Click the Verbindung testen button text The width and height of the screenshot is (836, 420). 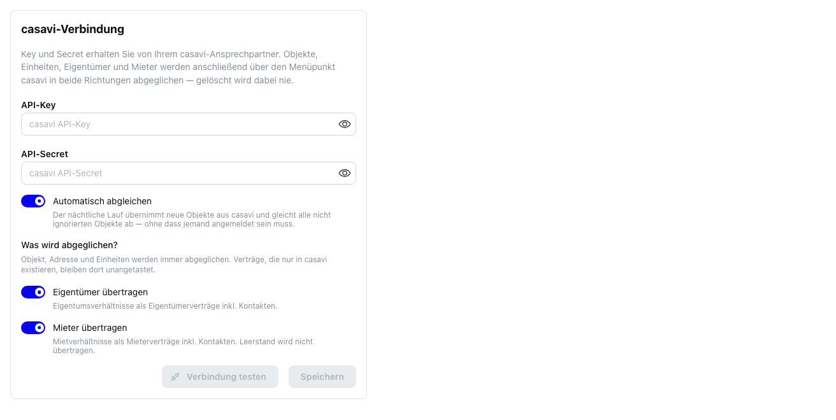point(226,377)
